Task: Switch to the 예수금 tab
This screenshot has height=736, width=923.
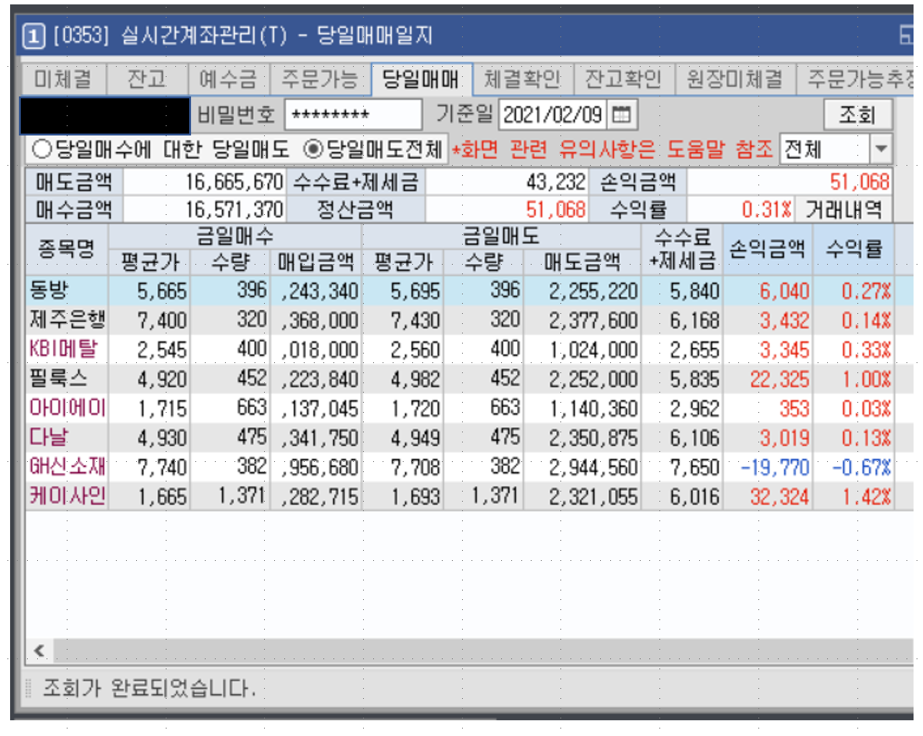Action: 229,79
